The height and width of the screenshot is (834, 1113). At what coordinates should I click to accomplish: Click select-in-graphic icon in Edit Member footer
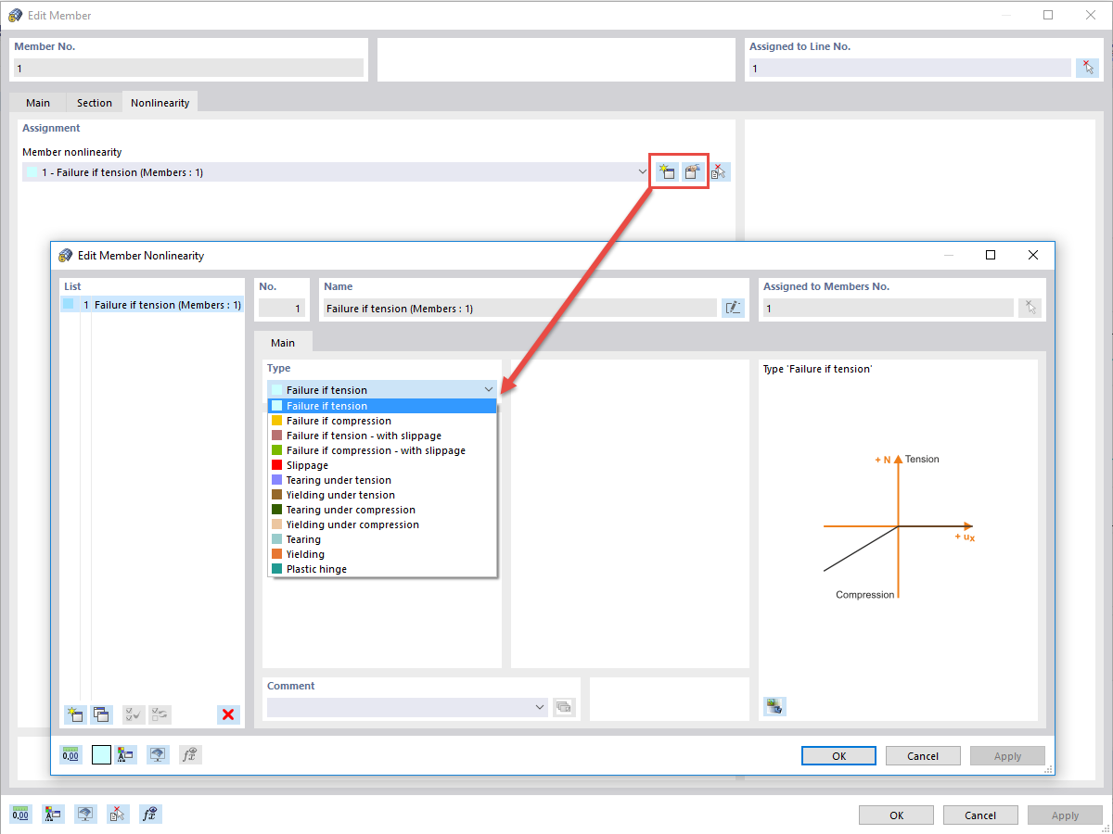pos(118,815)
